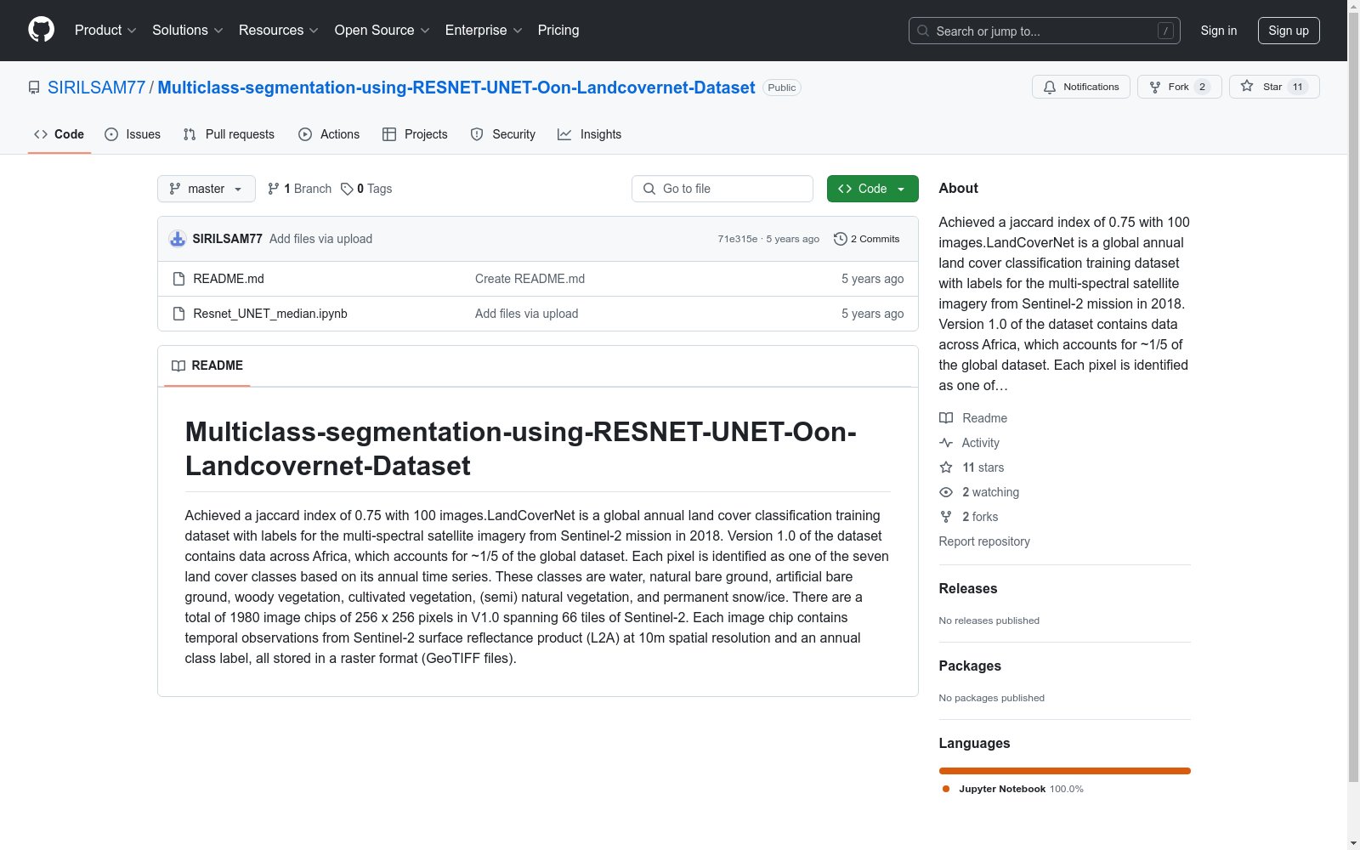Click the branch icon beside 1 Branch

pyautogui.click(x=274, y=189)
